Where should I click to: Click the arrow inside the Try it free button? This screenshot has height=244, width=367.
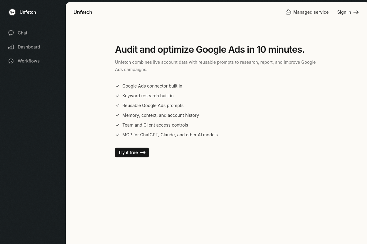click(143, 152)
